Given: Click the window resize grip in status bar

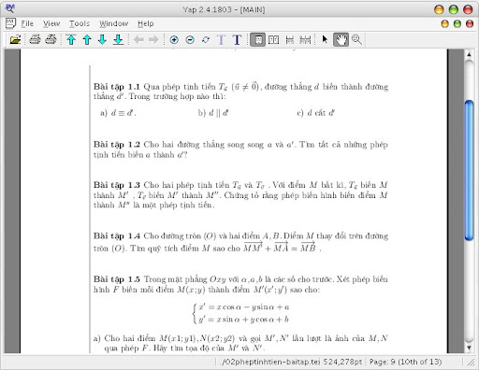Looking at the screenshot, I should click(x=471, y=363).
